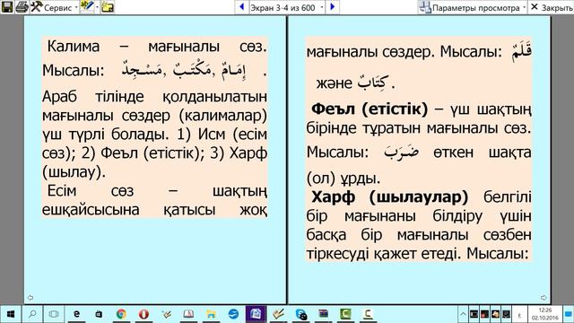574x323 pixels.
Task: Open the dropdown arrow beside the pencil tool
Action: point(98,7)
